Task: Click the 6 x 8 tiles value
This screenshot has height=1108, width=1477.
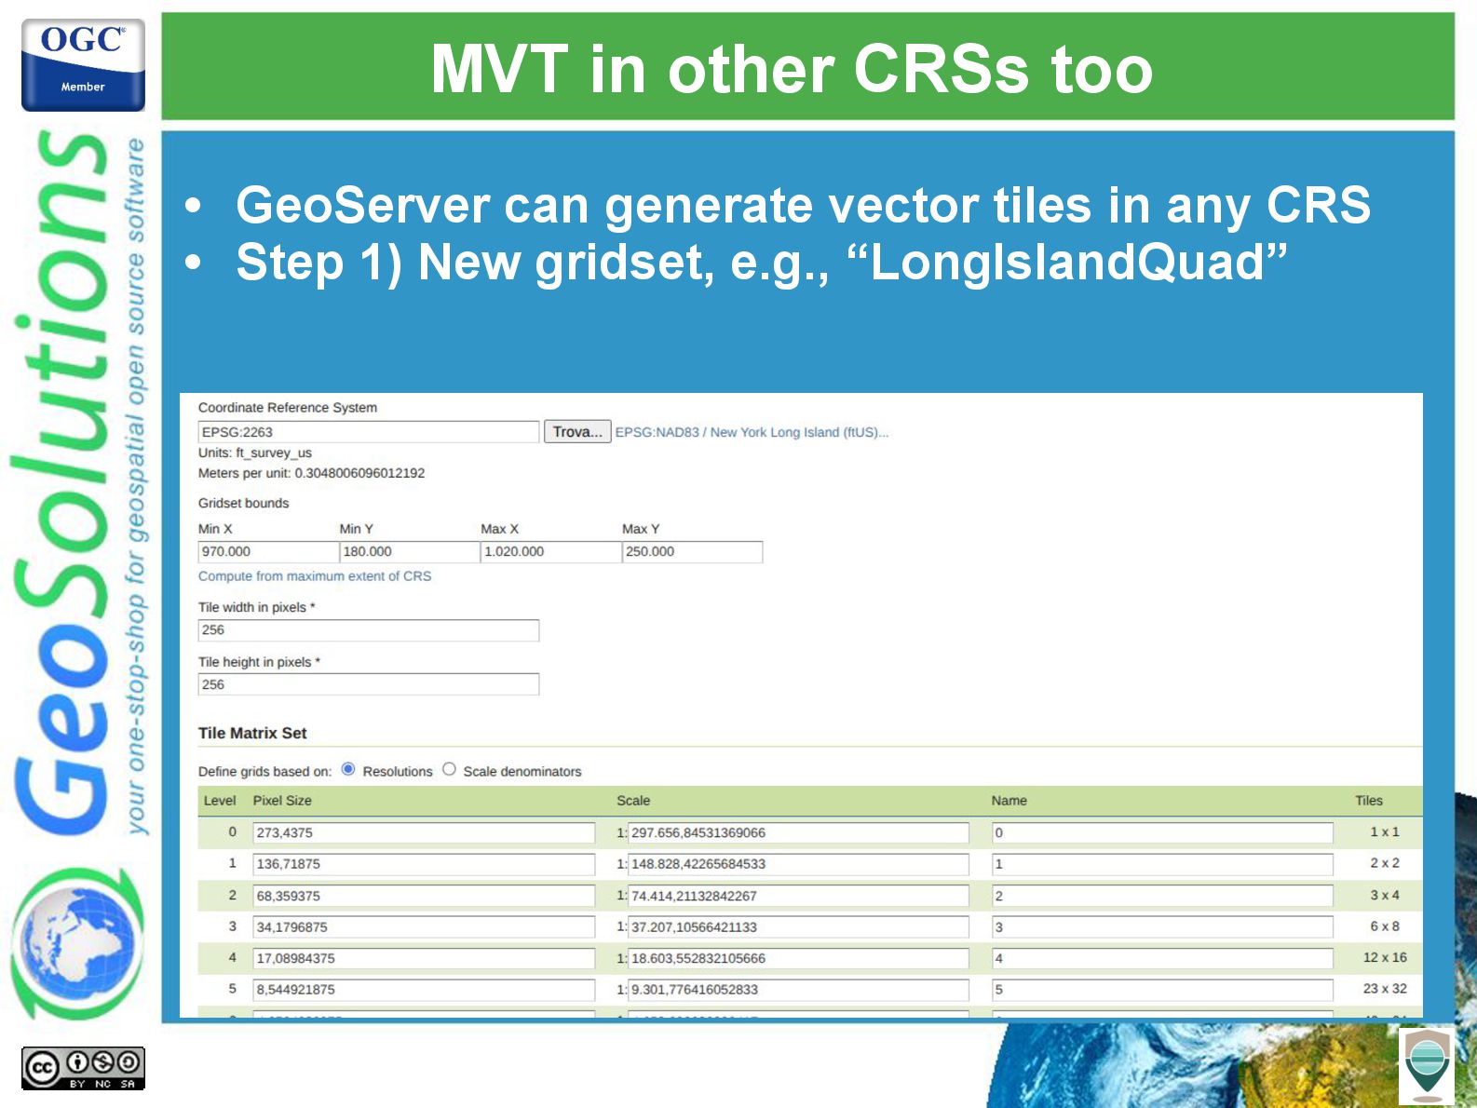Action: tap(1385, 926)
